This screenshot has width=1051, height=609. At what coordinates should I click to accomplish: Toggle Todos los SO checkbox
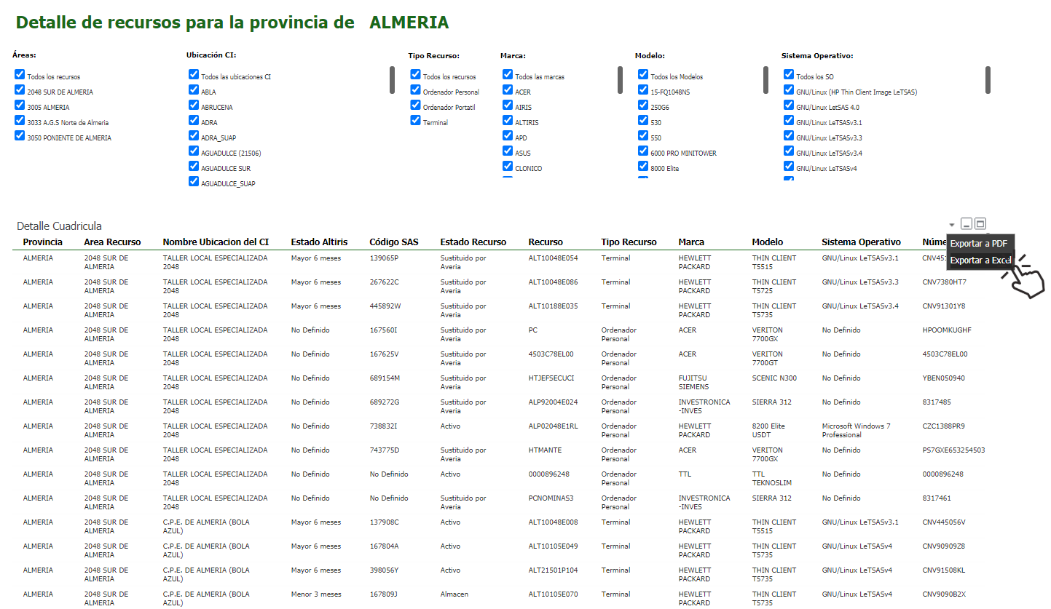tap(789, 74)
